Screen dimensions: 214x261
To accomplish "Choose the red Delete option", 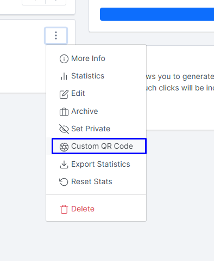I will 96,209.
